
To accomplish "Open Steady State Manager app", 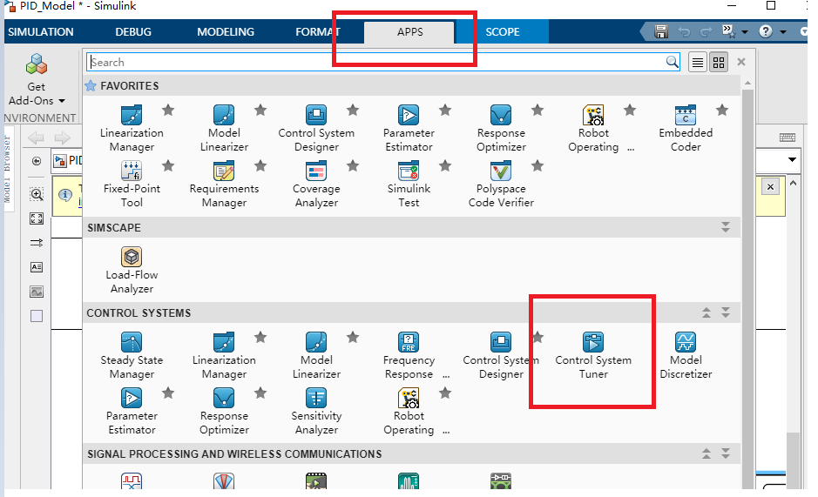I will pos(132,355).
